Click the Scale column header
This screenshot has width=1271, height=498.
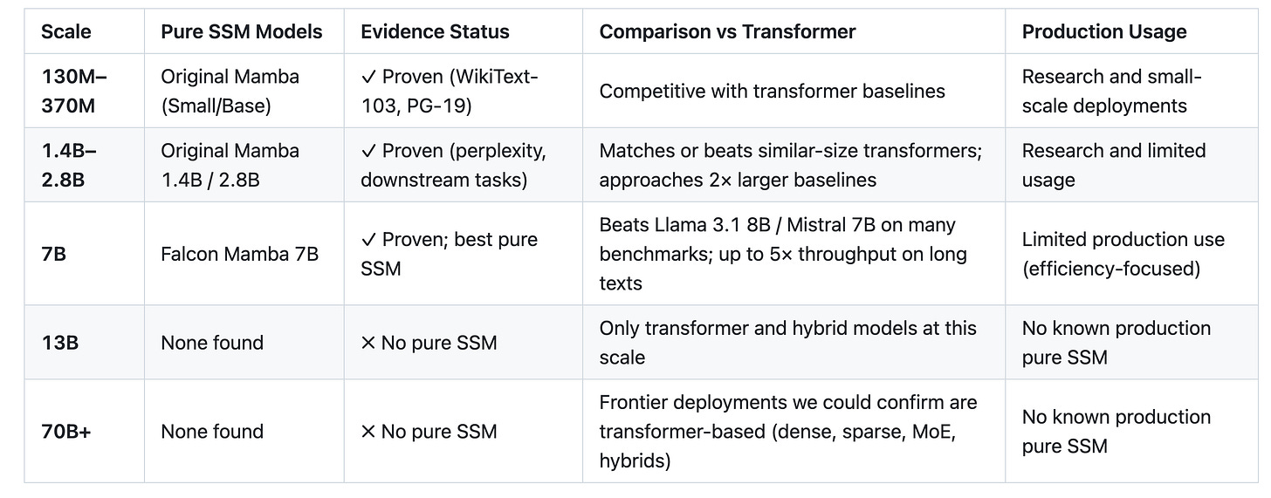(65, 32)
